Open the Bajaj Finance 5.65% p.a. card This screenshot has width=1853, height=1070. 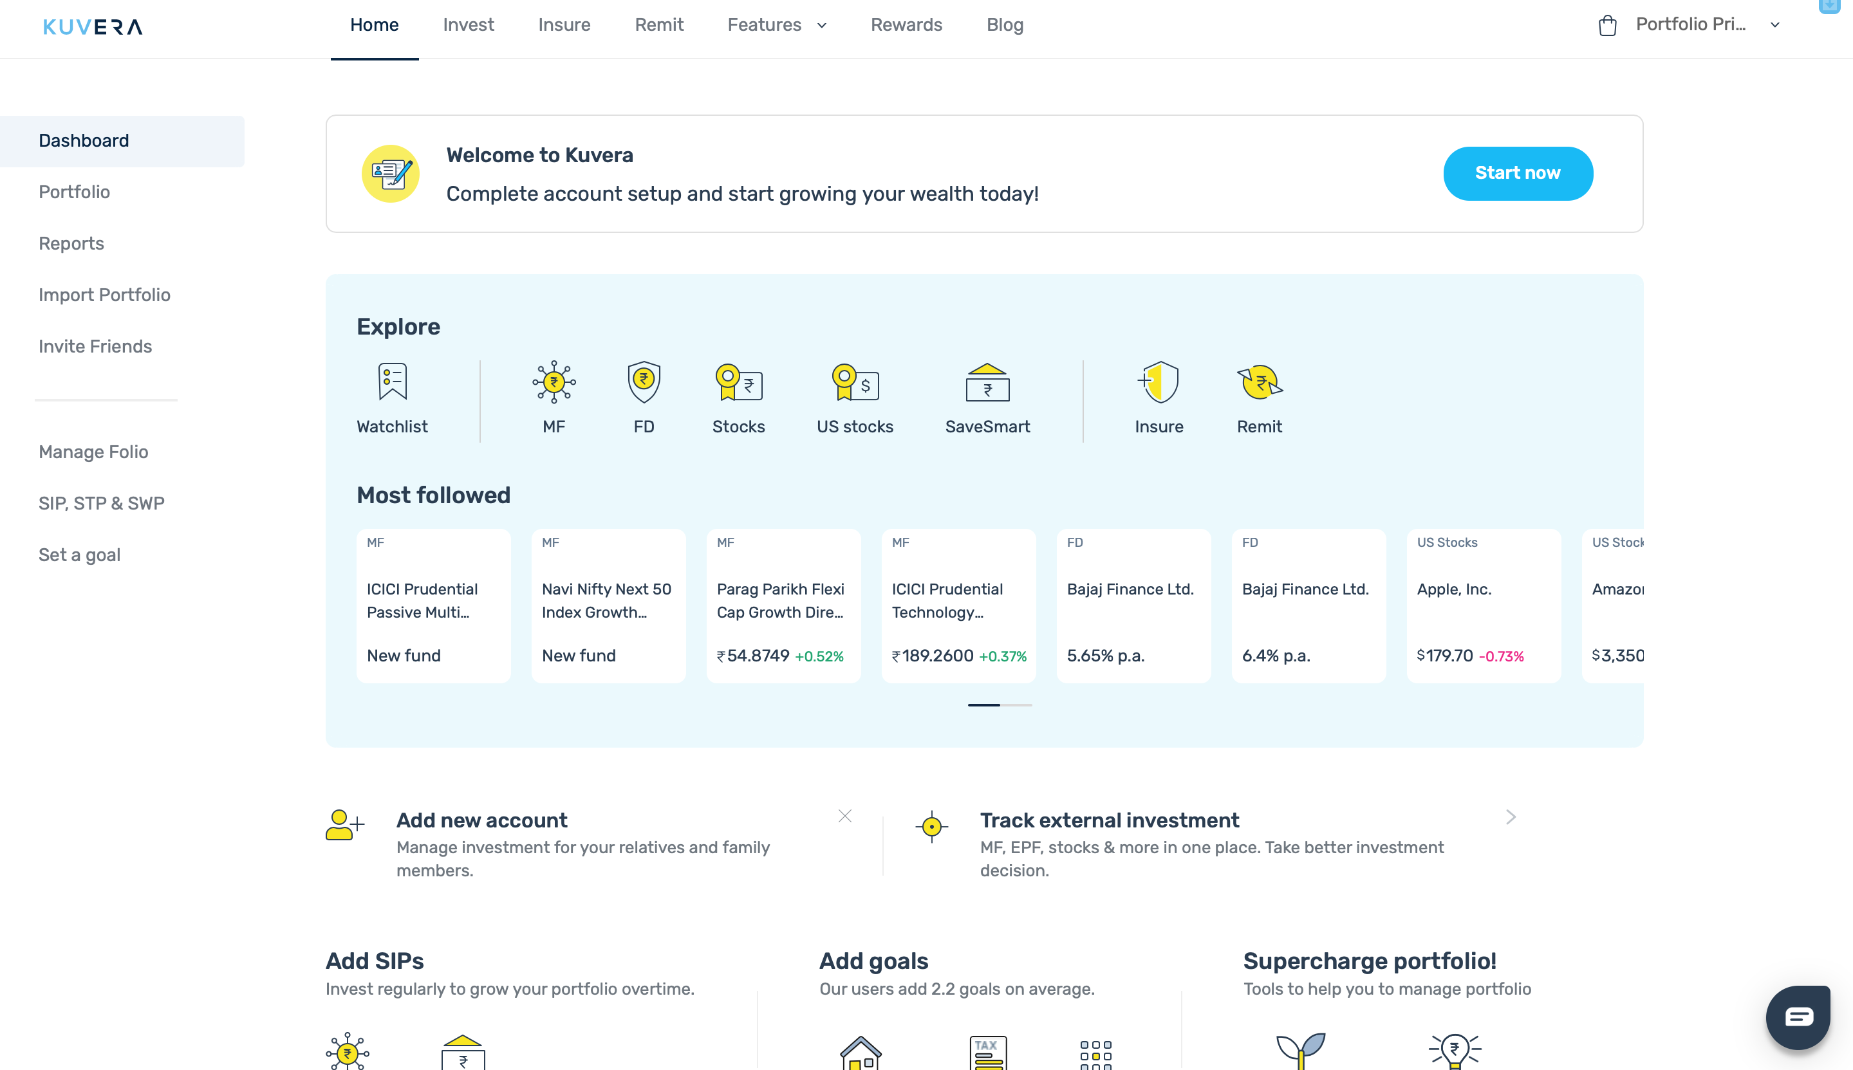(1133, 605)
